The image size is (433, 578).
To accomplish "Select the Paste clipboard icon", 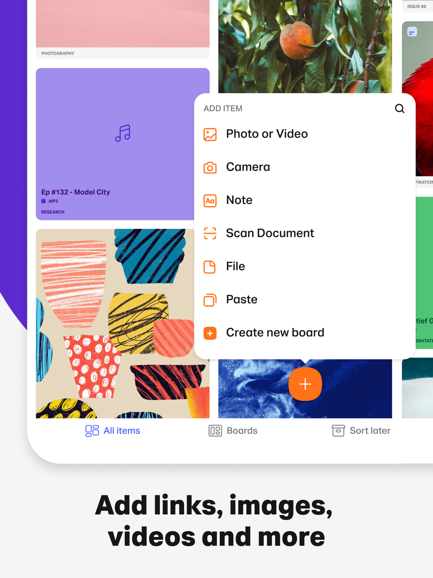I will click(210, 300).
